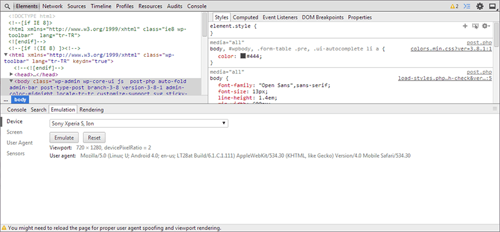500x232 pixels.
Task: Click the drawer menu icon at right
Action: pos(495,109)
